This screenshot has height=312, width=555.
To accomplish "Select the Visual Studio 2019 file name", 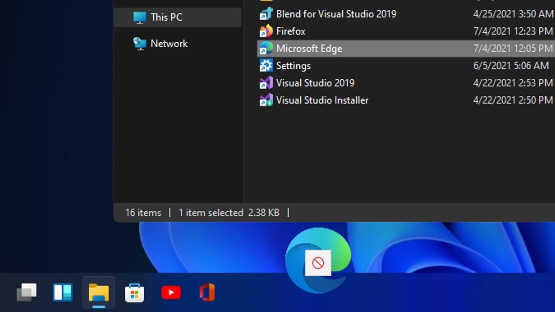I will click(x=315, y=83).
